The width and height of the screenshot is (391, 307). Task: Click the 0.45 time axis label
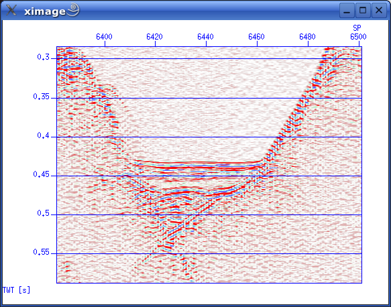click(x=42, y=174)
